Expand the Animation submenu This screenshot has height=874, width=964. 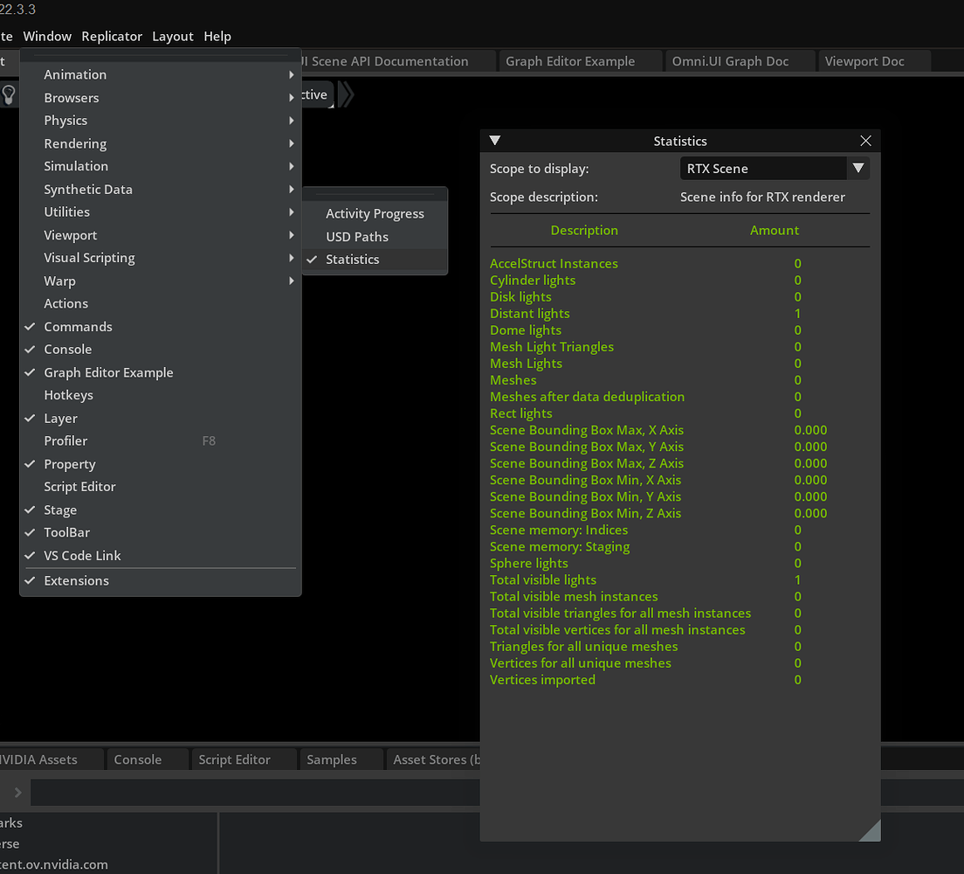[x=75, y=74]
